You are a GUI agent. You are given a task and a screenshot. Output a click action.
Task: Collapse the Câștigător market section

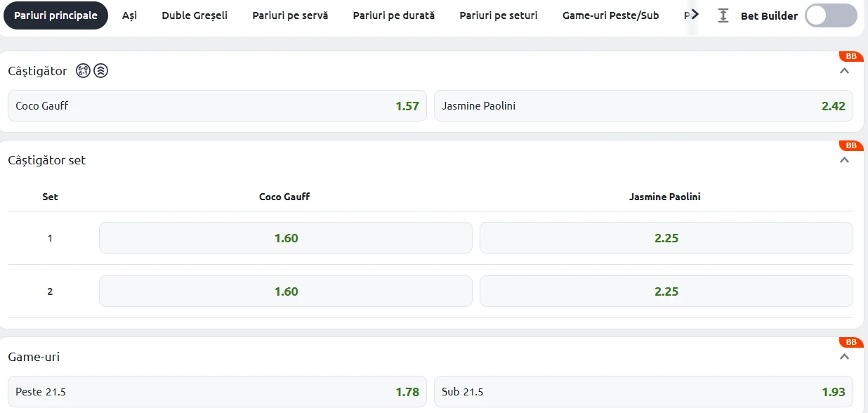(845, 70)
